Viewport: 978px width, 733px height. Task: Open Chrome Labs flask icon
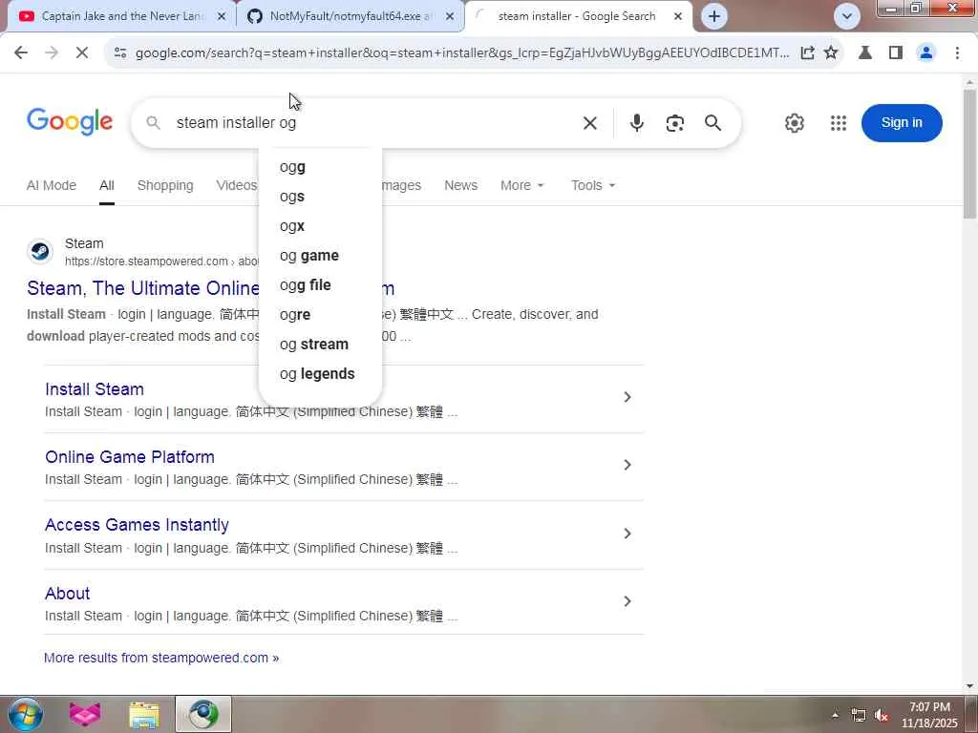point(865,53)
